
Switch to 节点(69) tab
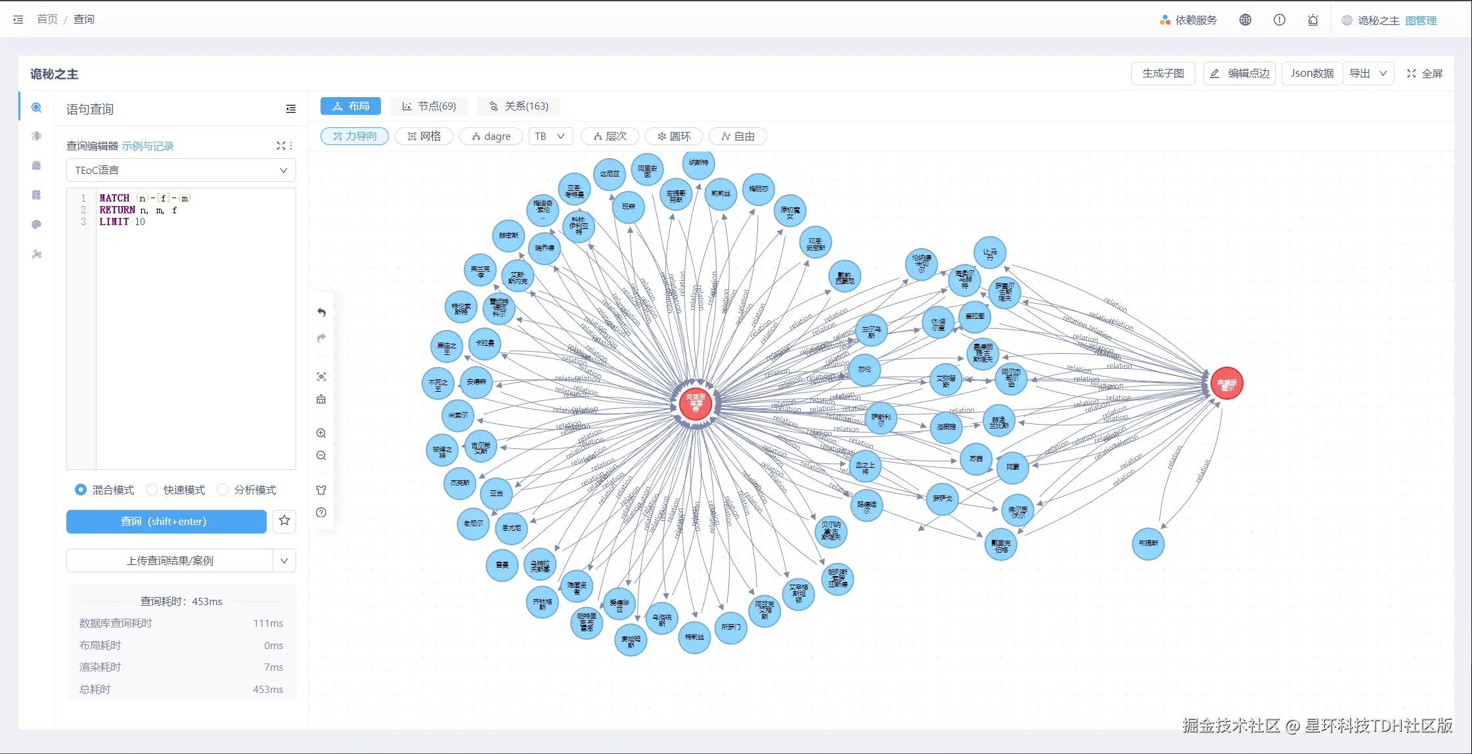[430, 106]
